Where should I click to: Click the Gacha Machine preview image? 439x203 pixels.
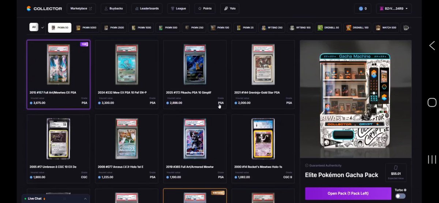[356, 99]
